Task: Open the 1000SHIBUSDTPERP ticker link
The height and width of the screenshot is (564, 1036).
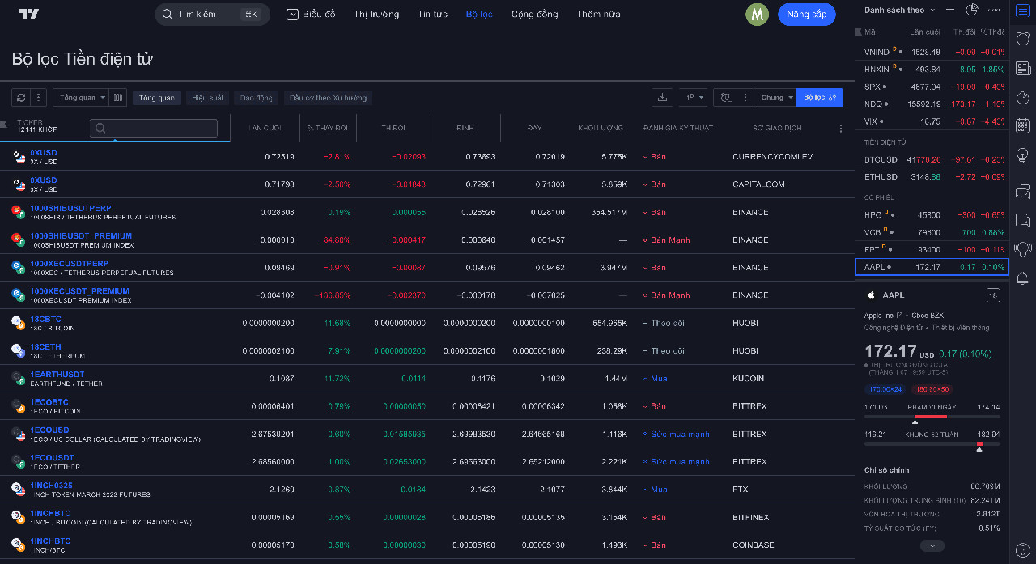Action: pos(70,208)
